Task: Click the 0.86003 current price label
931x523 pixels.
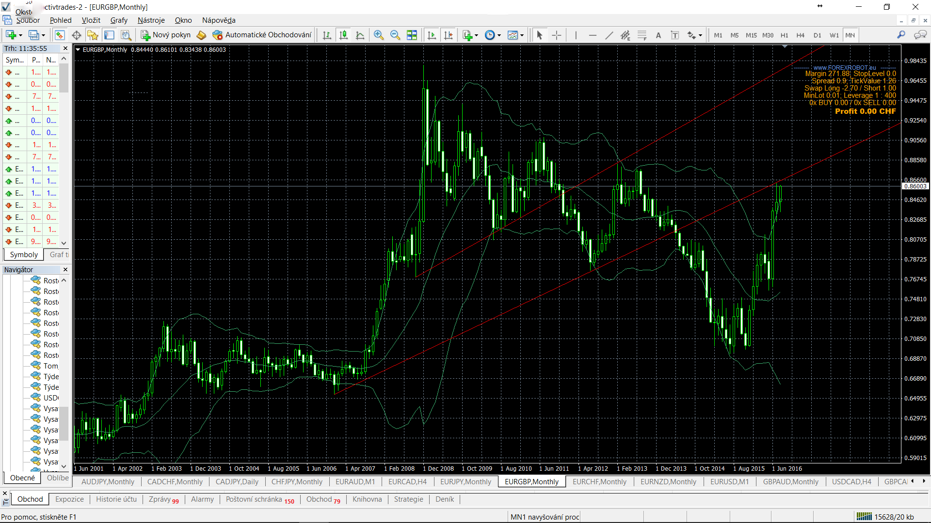Action: 915,186
